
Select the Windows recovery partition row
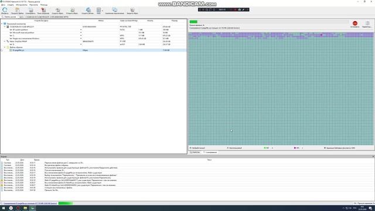[x=93, y=39]
